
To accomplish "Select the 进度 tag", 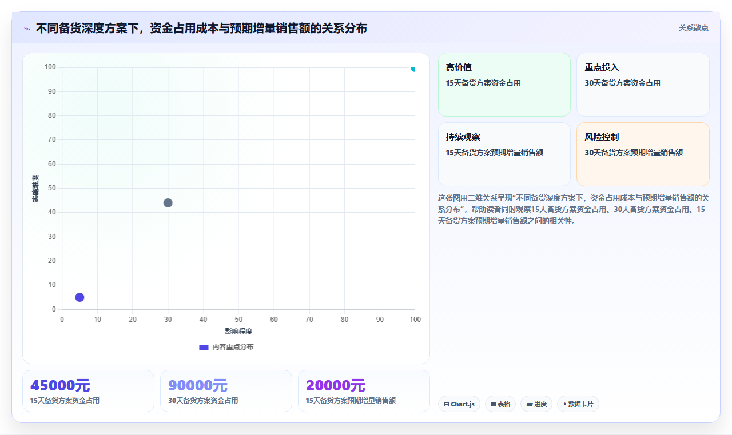I will [x=536, y=404].
